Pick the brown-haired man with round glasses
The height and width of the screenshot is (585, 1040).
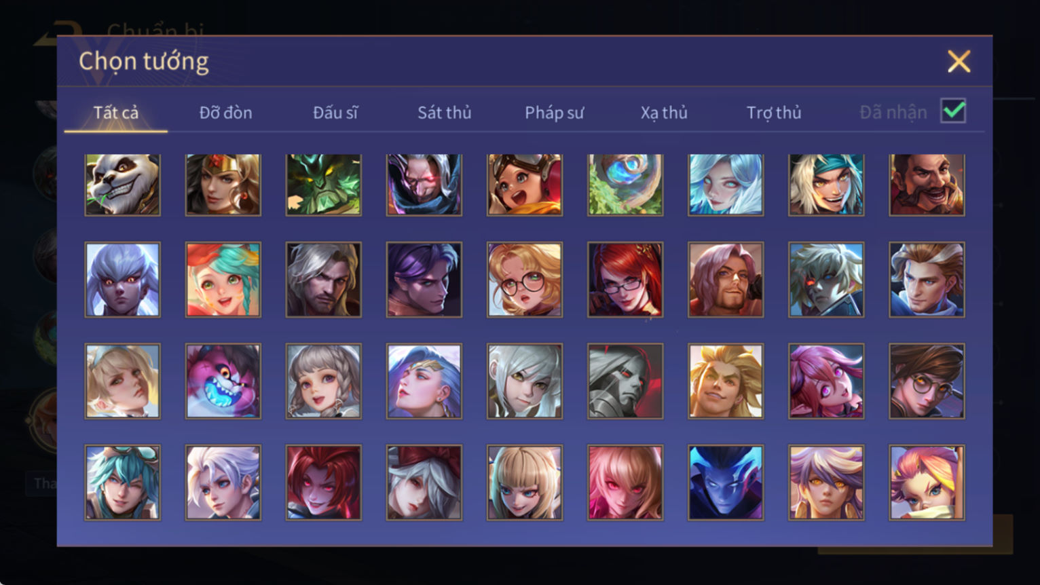(x=927, y=381)
